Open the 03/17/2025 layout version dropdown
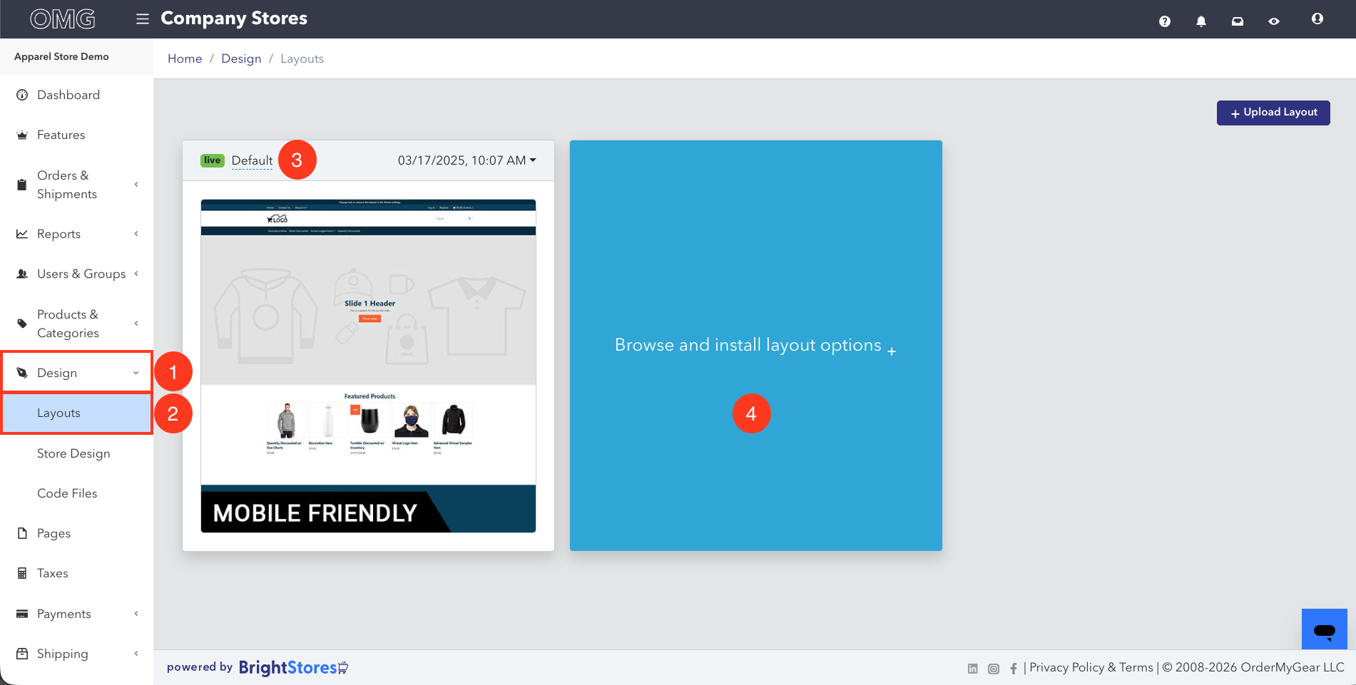 tap(467, 160)
